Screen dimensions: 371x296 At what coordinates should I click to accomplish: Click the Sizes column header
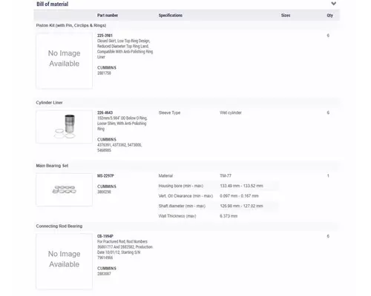tap(286, 16)
